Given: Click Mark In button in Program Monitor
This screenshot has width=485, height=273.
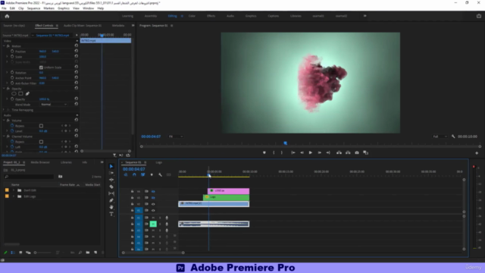Looking at the screenshot, I should (274, 152).
